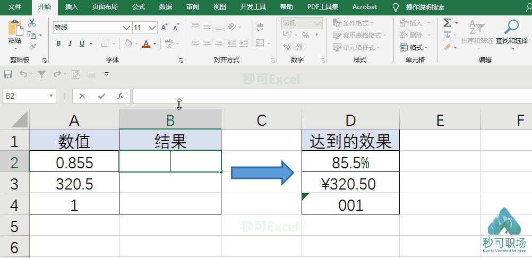This screenshot has height=258, width=532.
Task: Open the 文件 tab
Action: click(x=14, y=7)
